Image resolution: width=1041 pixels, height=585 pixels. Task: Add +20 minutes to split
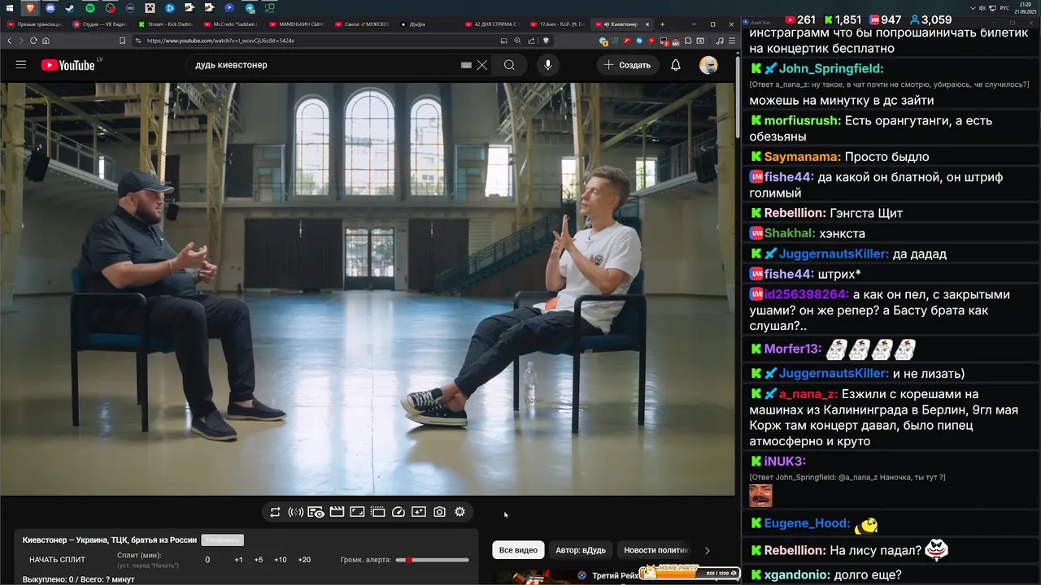(304, 560)
